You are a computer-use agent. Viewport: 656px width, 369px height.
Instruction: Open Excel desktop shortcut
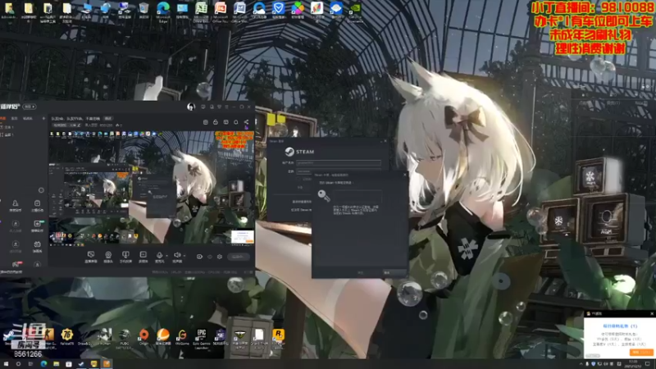click(x=201, y=11)
